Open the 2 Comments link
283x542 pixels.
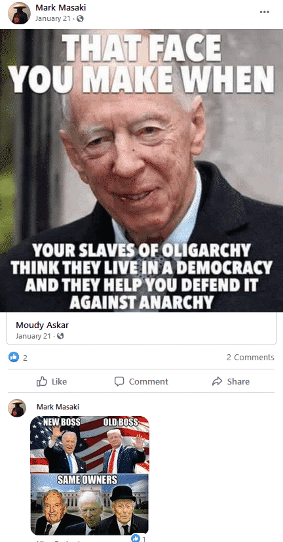tap(250, 358)
